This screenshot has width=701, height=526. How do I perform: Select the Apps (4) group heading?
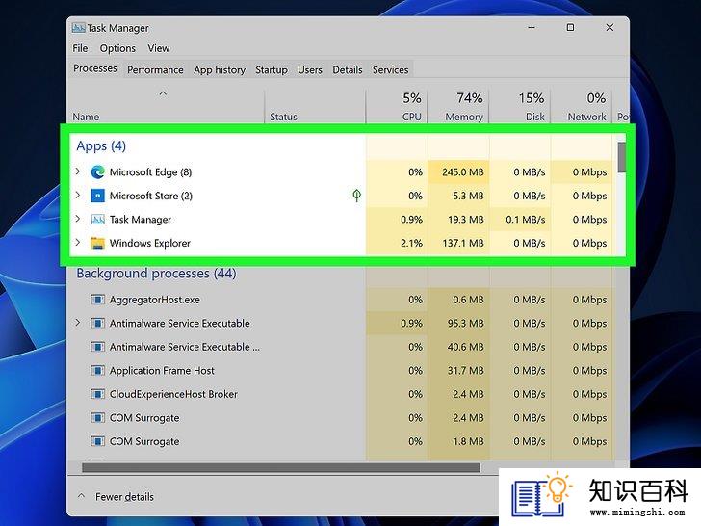tap(101, 145)
